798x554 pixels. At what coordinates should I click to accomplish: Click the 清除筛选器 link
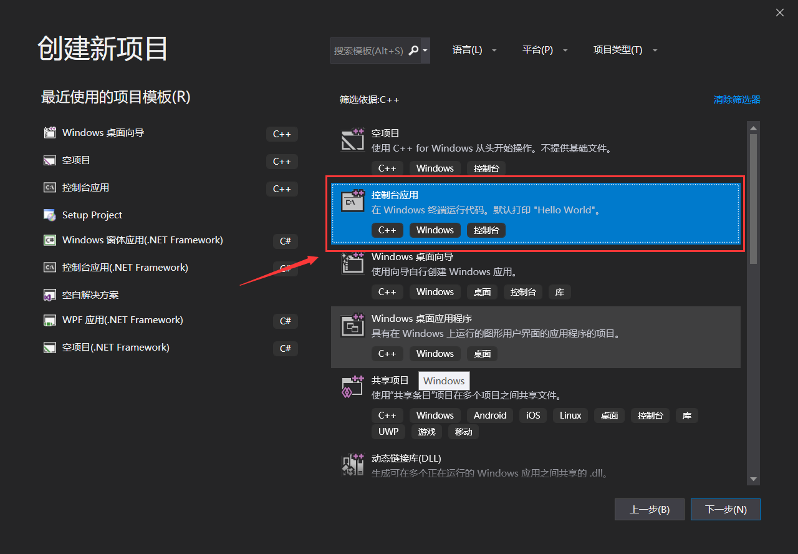[x=737, y=99]
